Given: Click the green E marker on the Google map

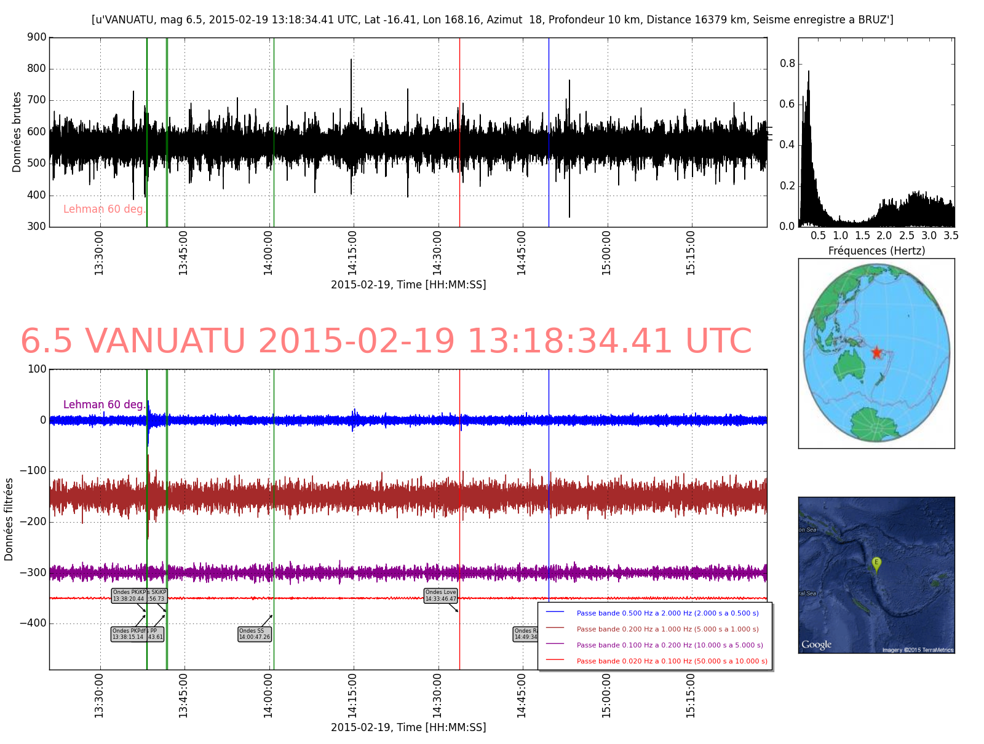Looking at the screenshot, I should [876, 563].
